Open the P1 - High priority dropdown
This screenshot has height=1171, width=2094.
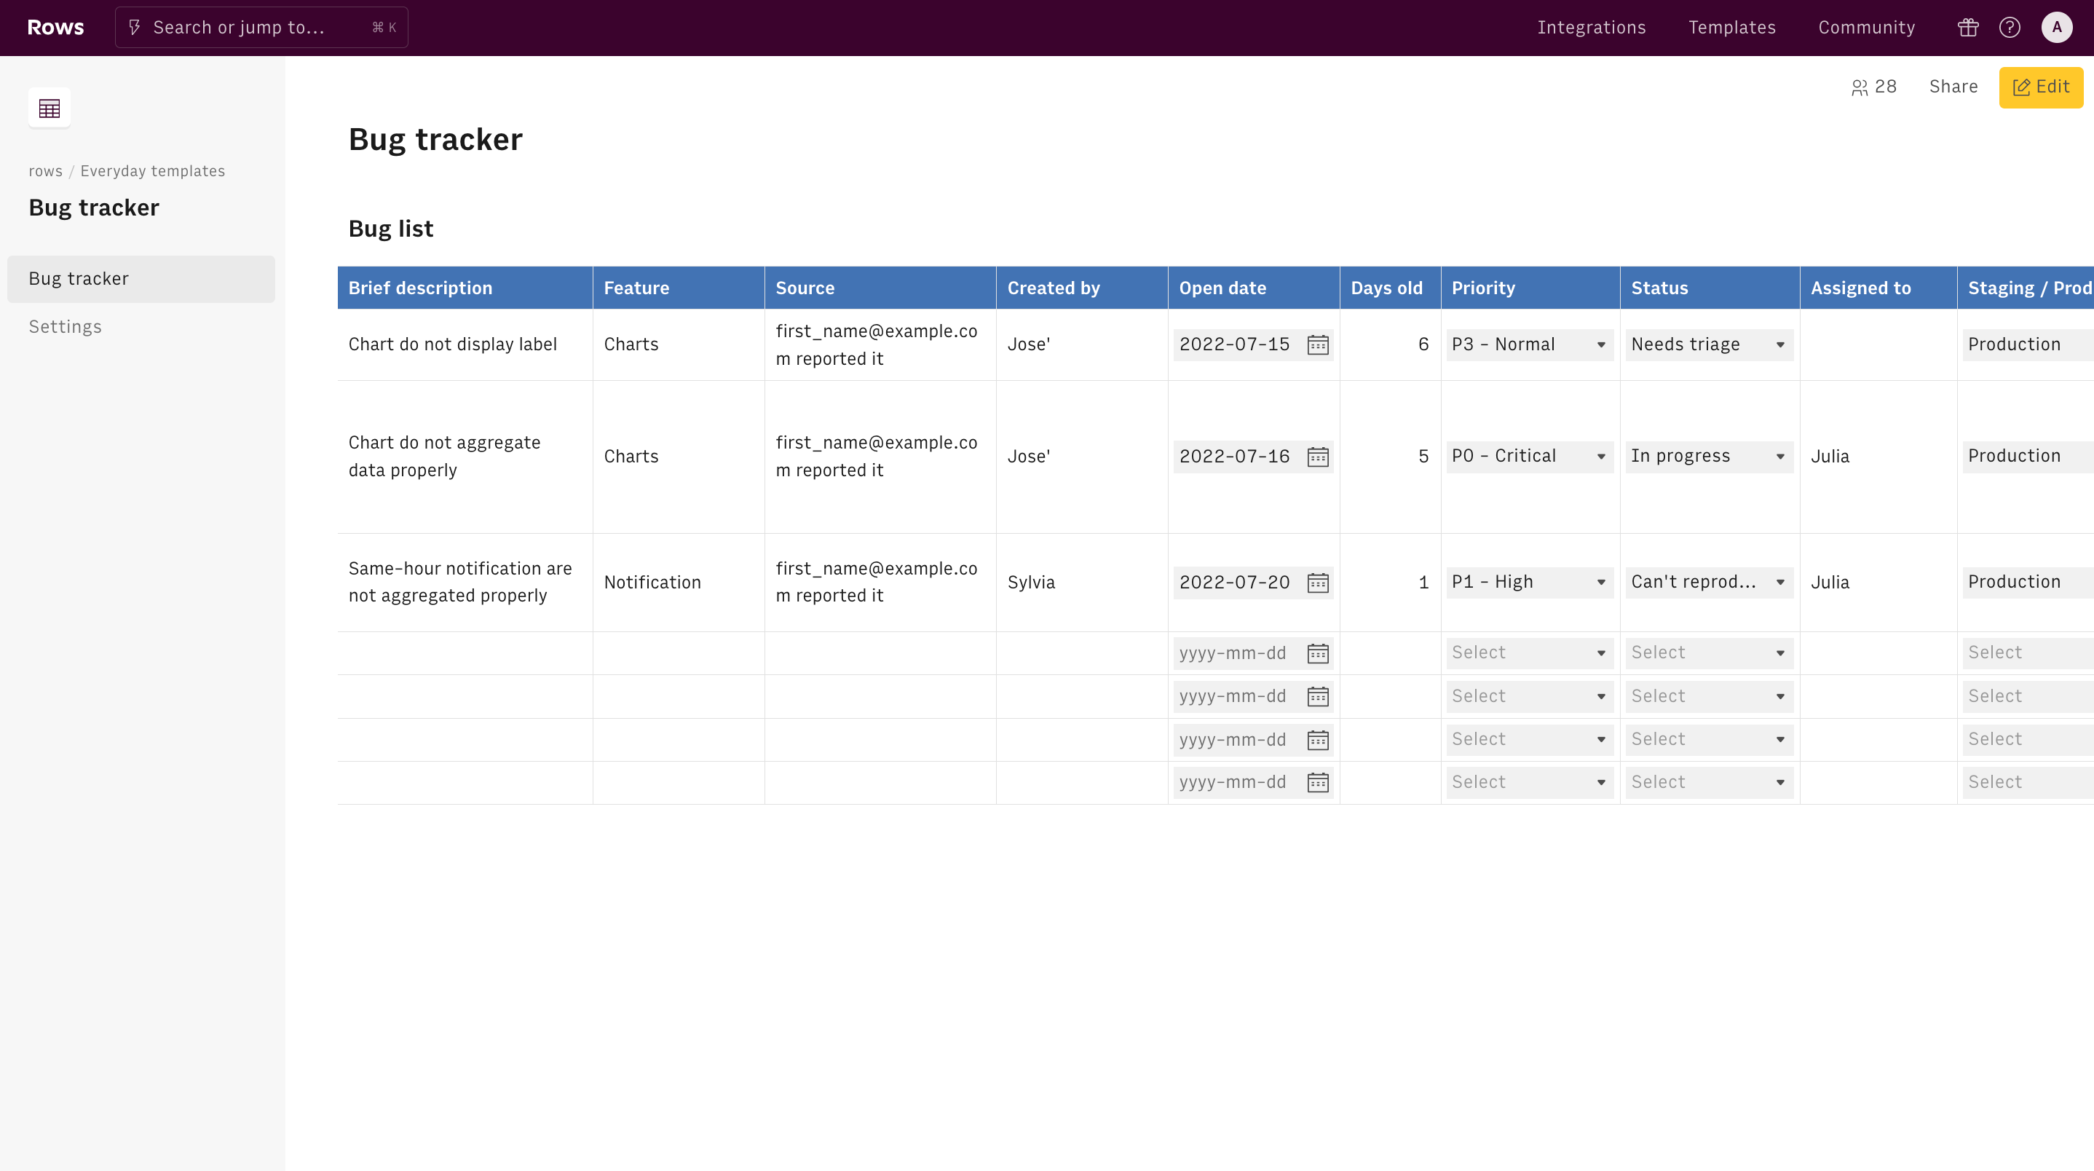(x=1529, y=583)
